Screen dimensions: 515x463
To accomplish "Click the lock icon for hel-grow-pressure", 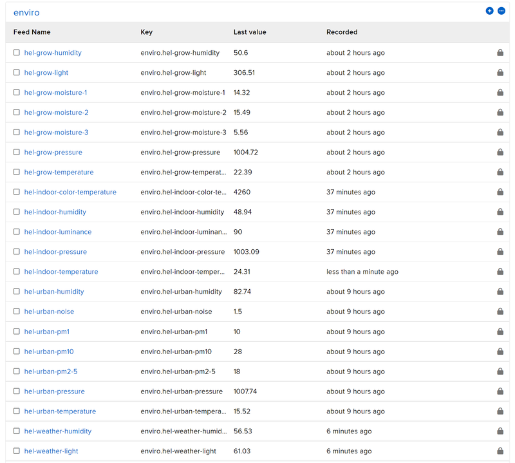I will (x=500, y=153).
